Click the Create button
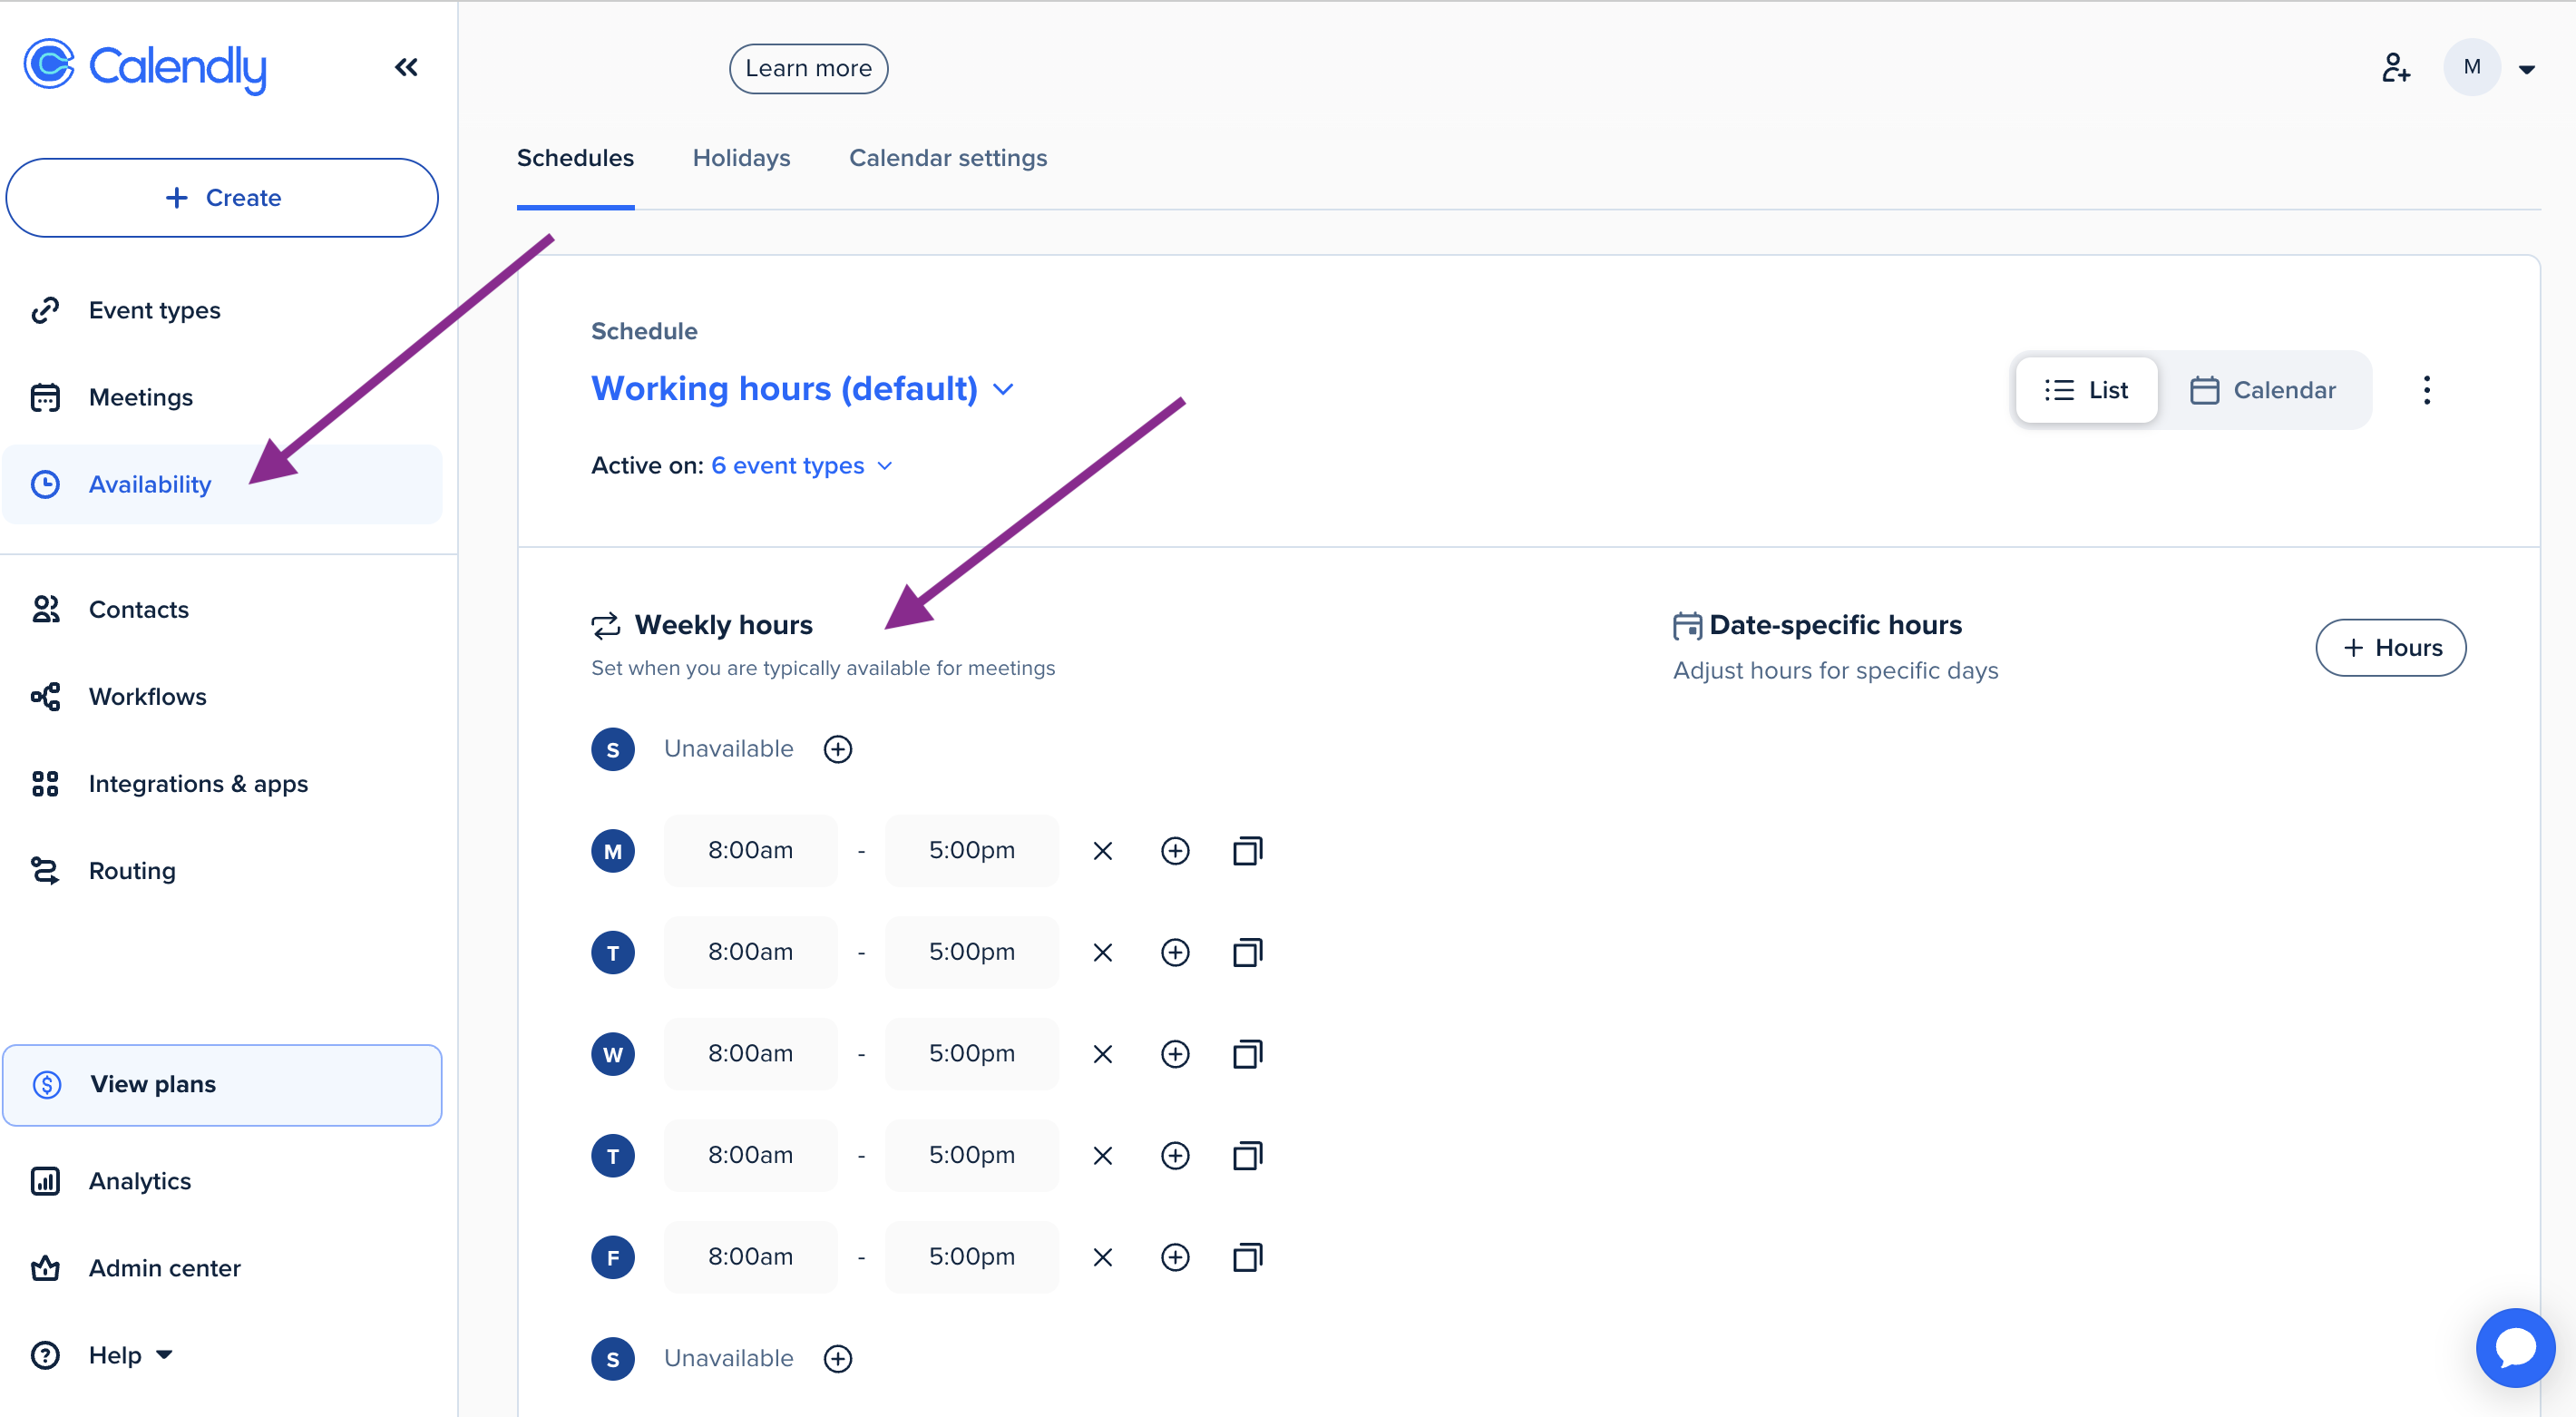This screenshot has width=2576, height=1417. [222, 198]
